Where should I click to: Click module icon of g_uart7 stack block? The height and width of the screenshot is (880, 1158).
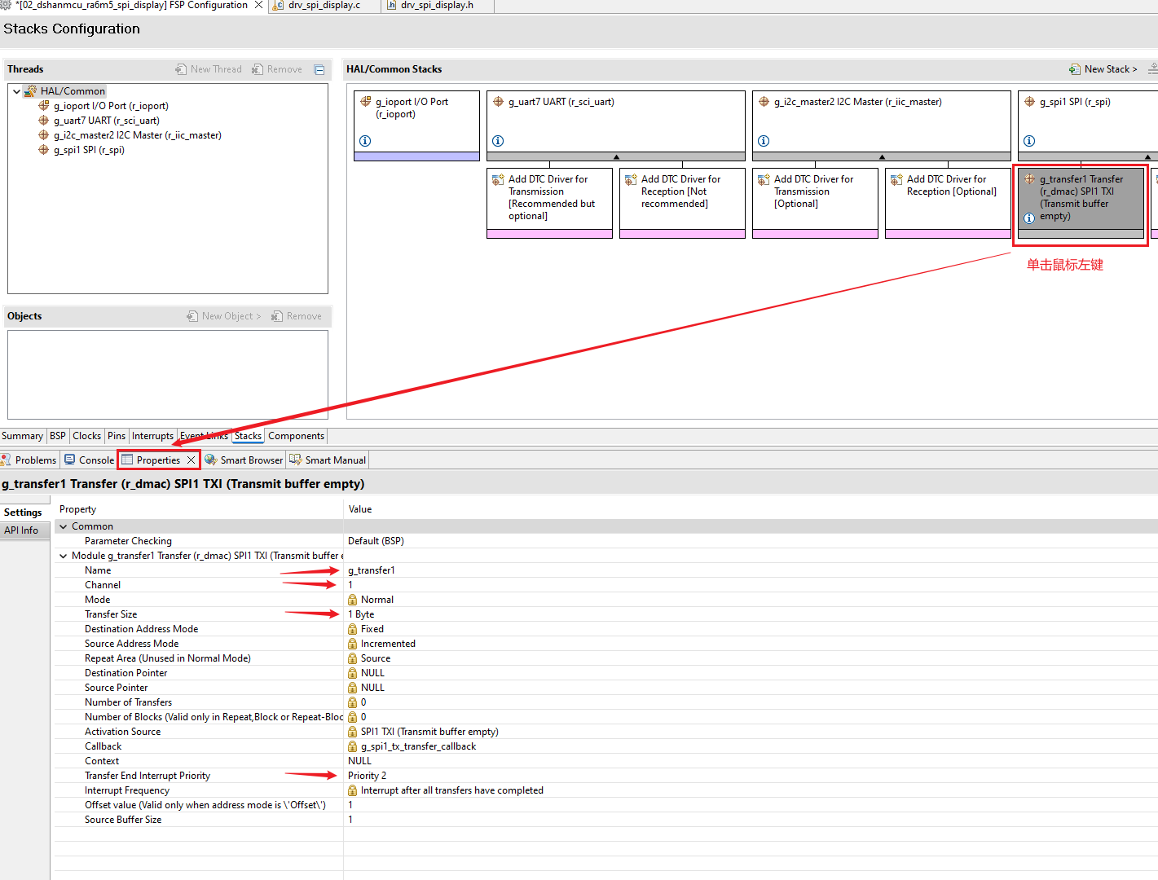tap(498, 102)
